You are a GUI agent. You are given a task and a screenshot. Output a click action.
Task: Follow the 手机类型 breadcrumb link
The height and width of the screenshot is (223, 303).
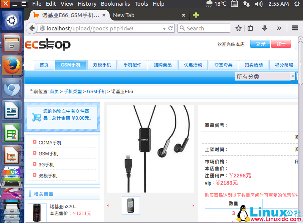click(73, 92)
